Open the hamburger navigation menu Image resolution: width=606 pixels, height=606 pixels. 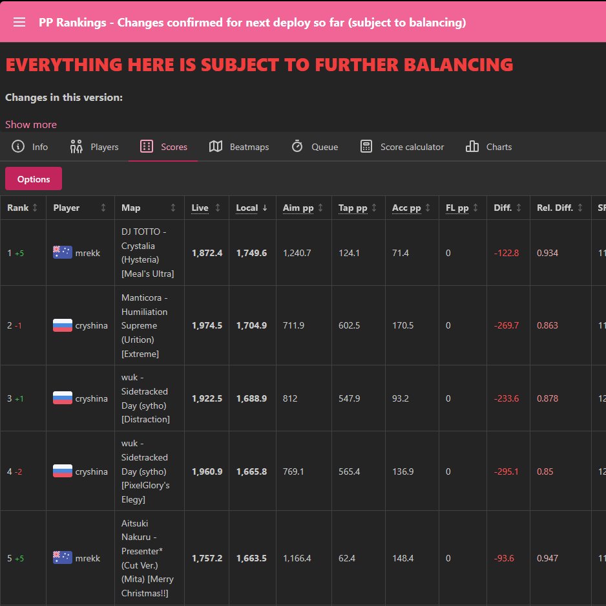pos(19,22)
